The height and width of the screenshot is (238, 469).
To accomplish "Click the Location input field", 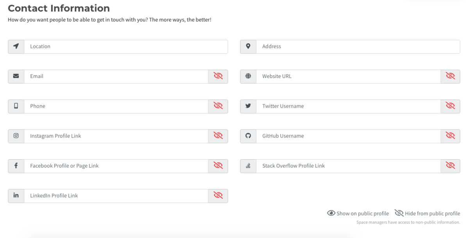I will pyautogui.click(x=126, y=46).
